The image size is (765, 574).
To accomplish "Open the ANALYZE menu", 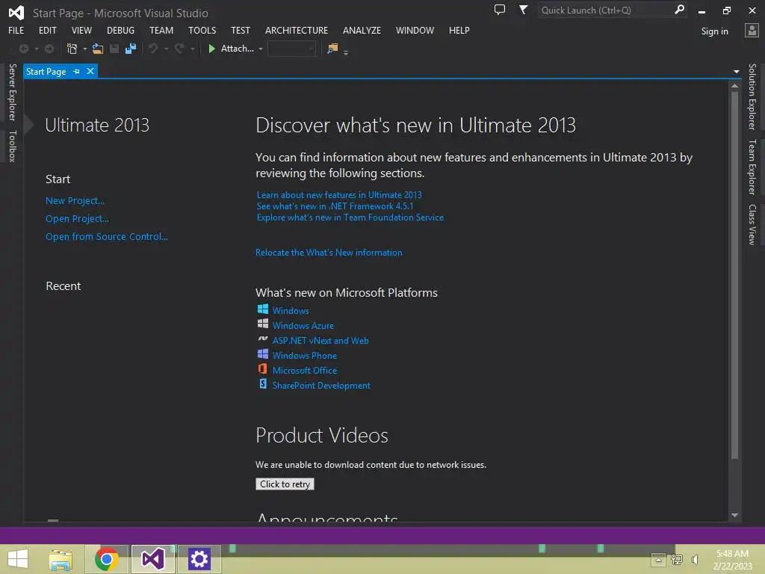I will click(362, 30).
